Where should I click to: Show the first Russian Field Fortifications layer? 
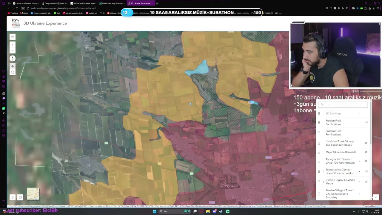366,122
